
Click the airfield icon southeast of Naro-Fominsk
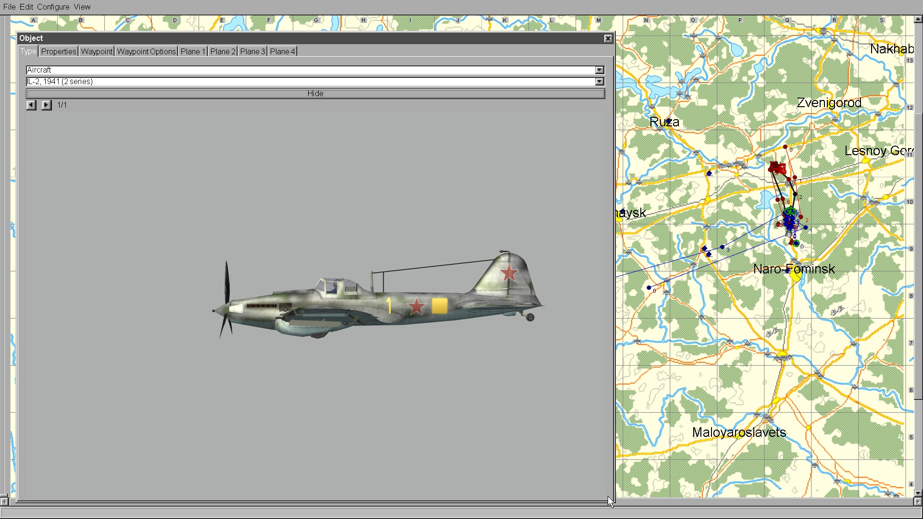pos(837,311)
